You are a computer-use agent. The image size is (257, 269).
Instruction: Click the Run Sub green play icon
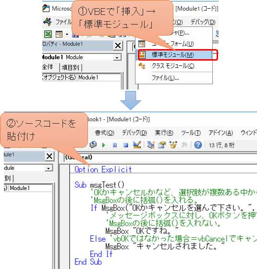[104, 145]
